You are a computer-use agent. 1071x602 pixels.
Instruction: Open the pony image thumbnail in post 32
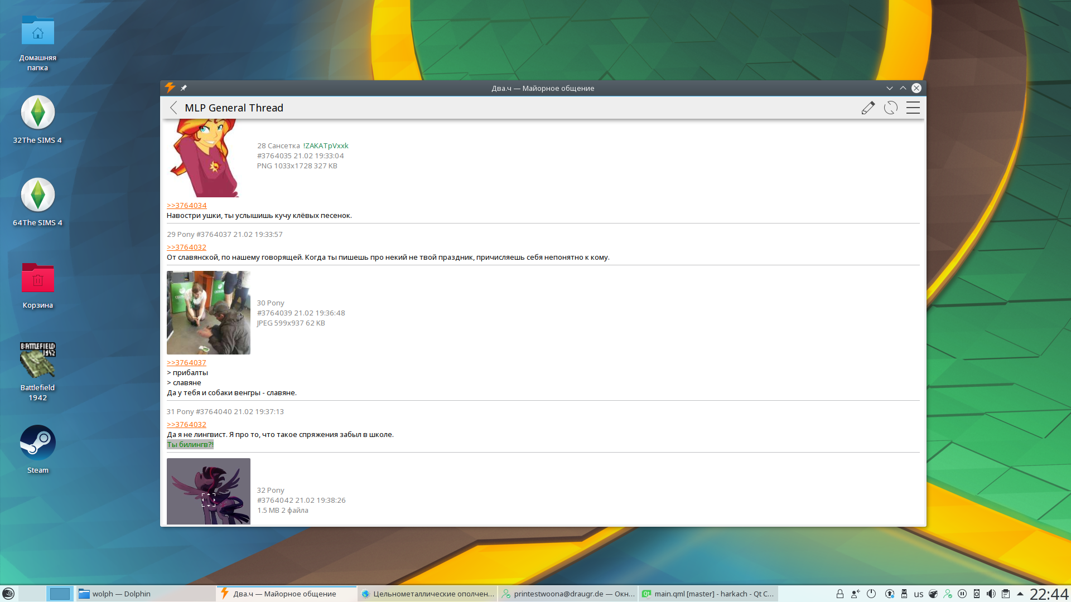[x=209, y=491]
